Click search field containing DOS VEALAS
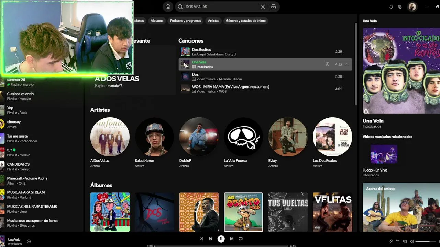 point(227,7)
